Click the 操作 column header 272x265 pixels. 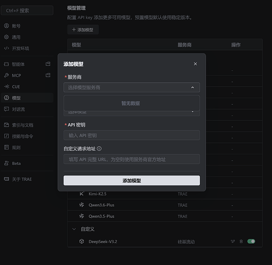click(236, 45)
